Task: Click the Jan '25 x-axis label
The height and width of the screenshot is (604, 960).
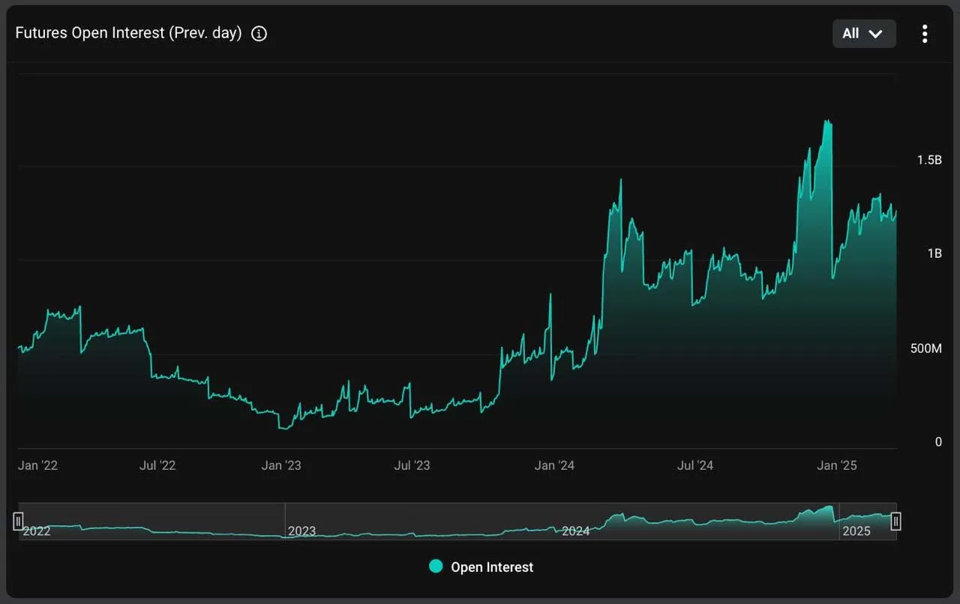Action: tap(836, 465)
